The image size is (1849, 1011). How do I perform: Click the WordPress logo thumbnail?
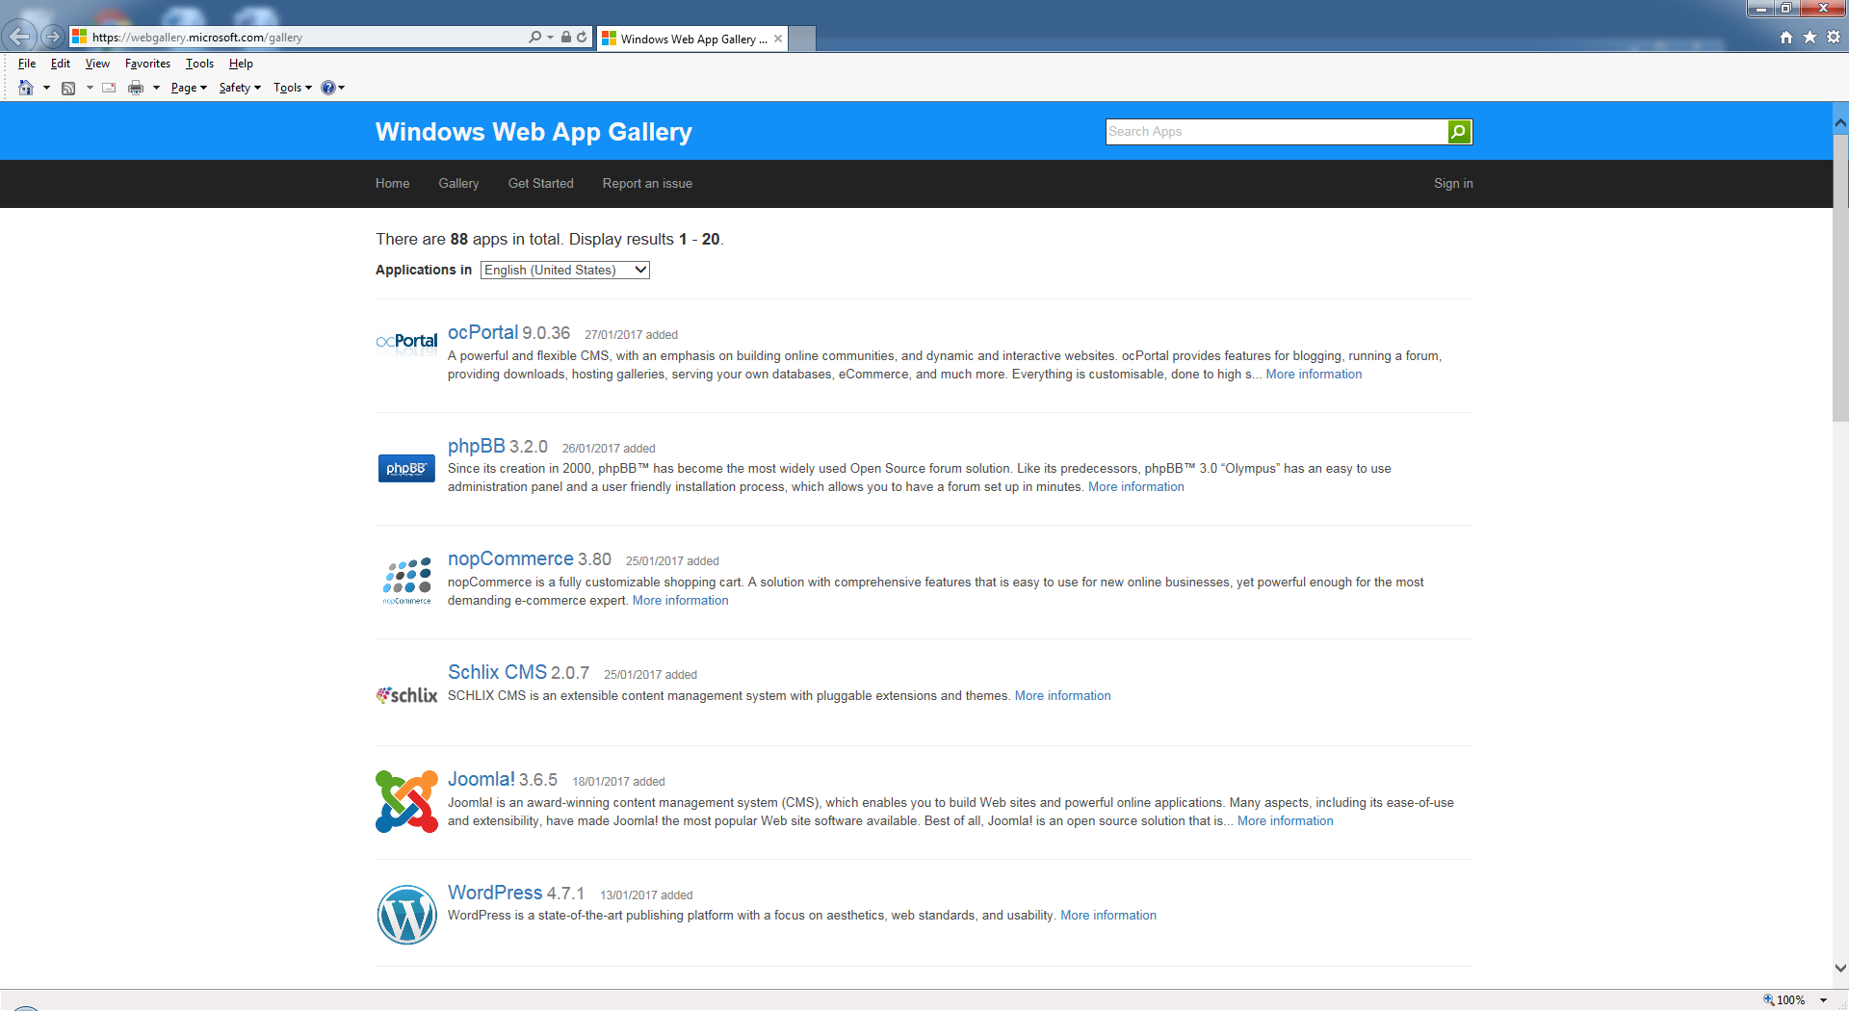[x=407, y=915]
